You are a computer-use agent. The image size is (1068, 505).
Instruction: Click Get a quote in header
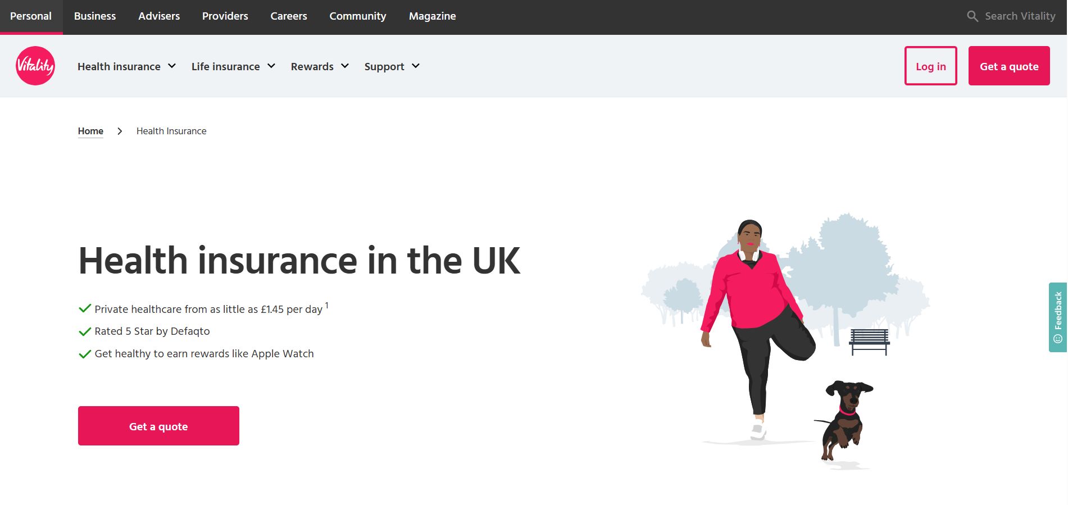(1008, 66)
